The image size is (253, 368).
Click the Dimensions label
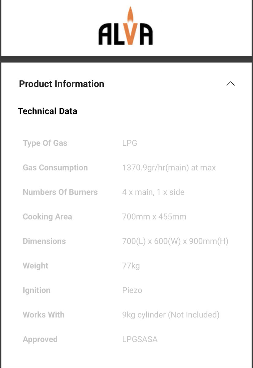[x=44, y=241]
